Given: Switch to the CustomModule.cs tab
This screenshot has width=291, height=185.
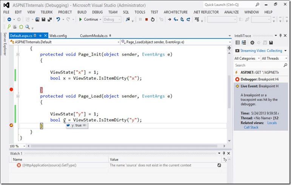Looking at the screenshot, I should pos(94,35).
